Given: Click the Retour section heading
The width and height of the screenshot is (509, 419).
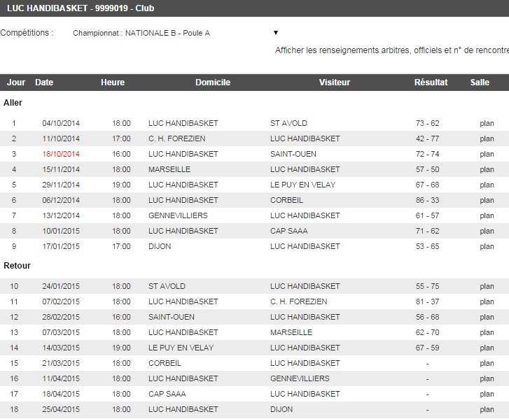Looking at the screenshot, I should (x=17, y=266).
